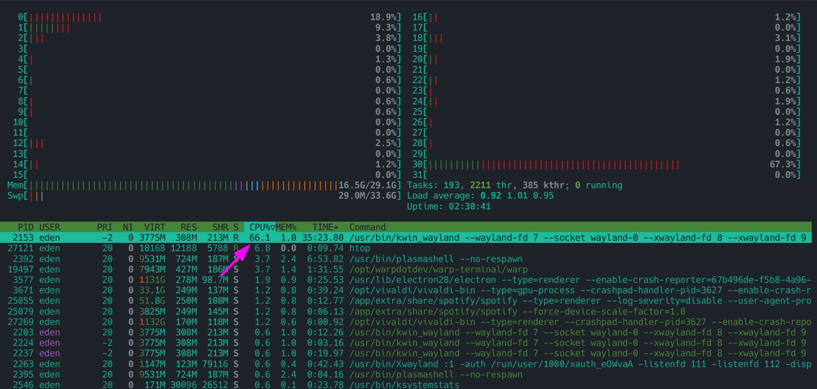Select the electron renderer process row
817x389 pixels.
click(426, 280)
